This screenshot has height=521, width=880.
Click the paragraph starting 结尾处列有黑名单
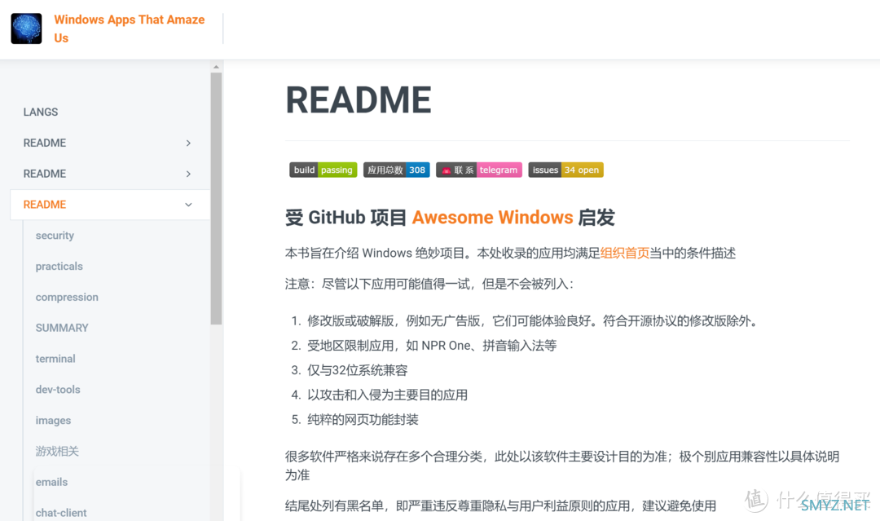pos(500,506)
